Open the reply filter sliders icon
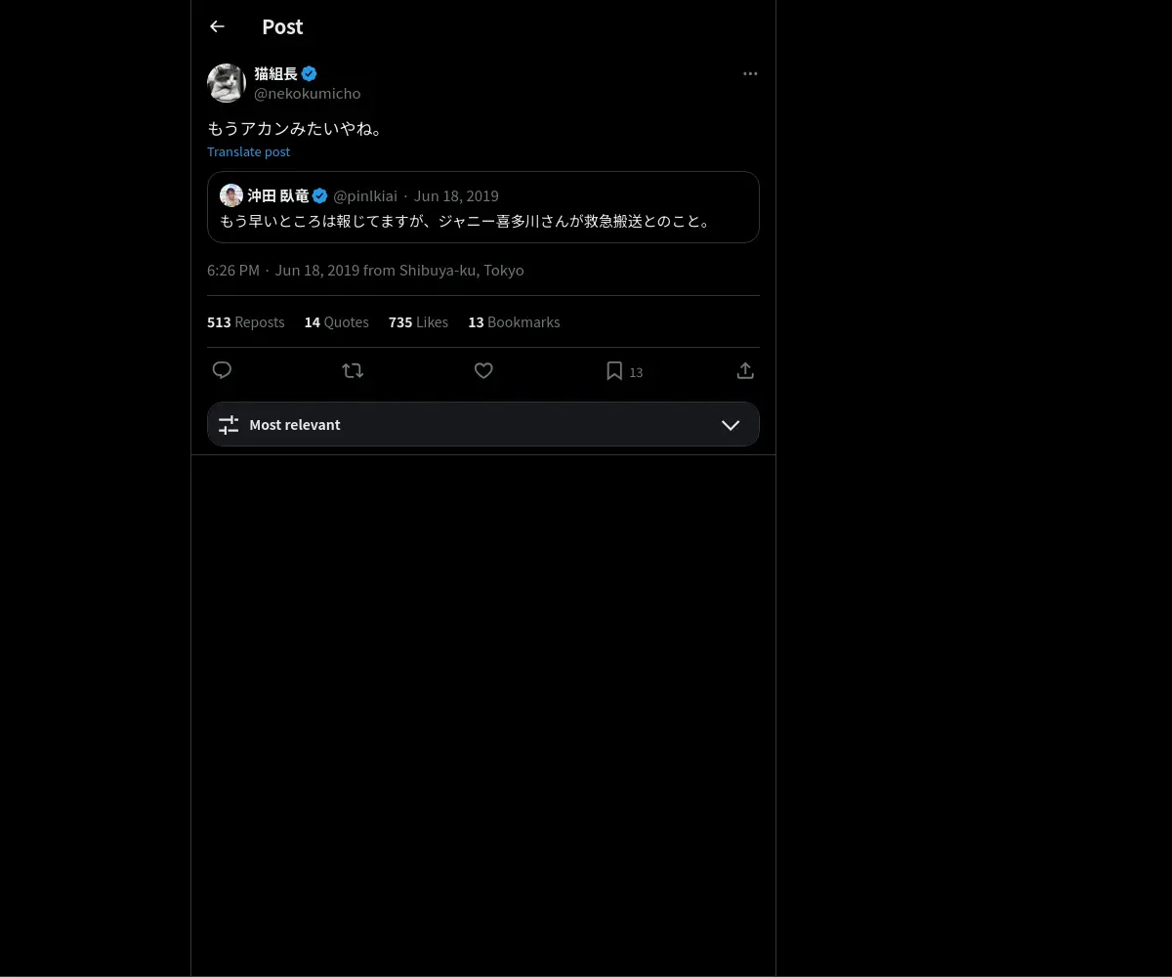Image resolution: width=1172 pixels, height=977 pixels. (x=229, y=424)
